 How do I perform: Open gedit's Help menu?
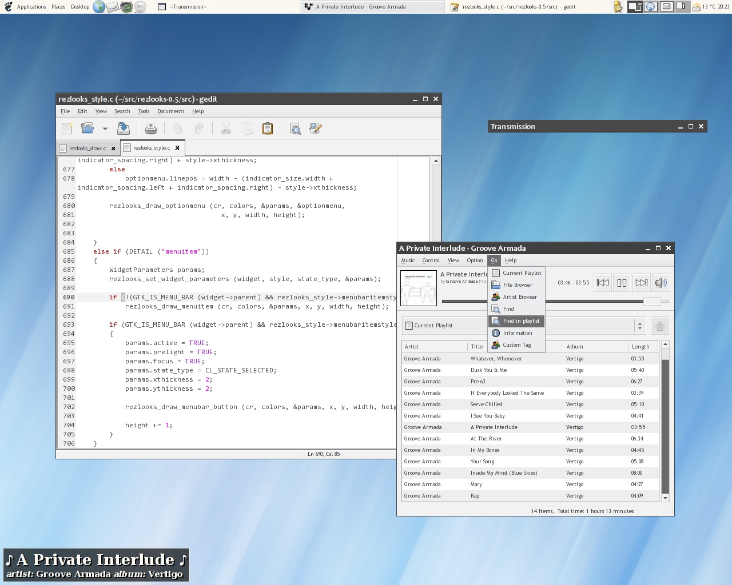click(x=198, y=111)
